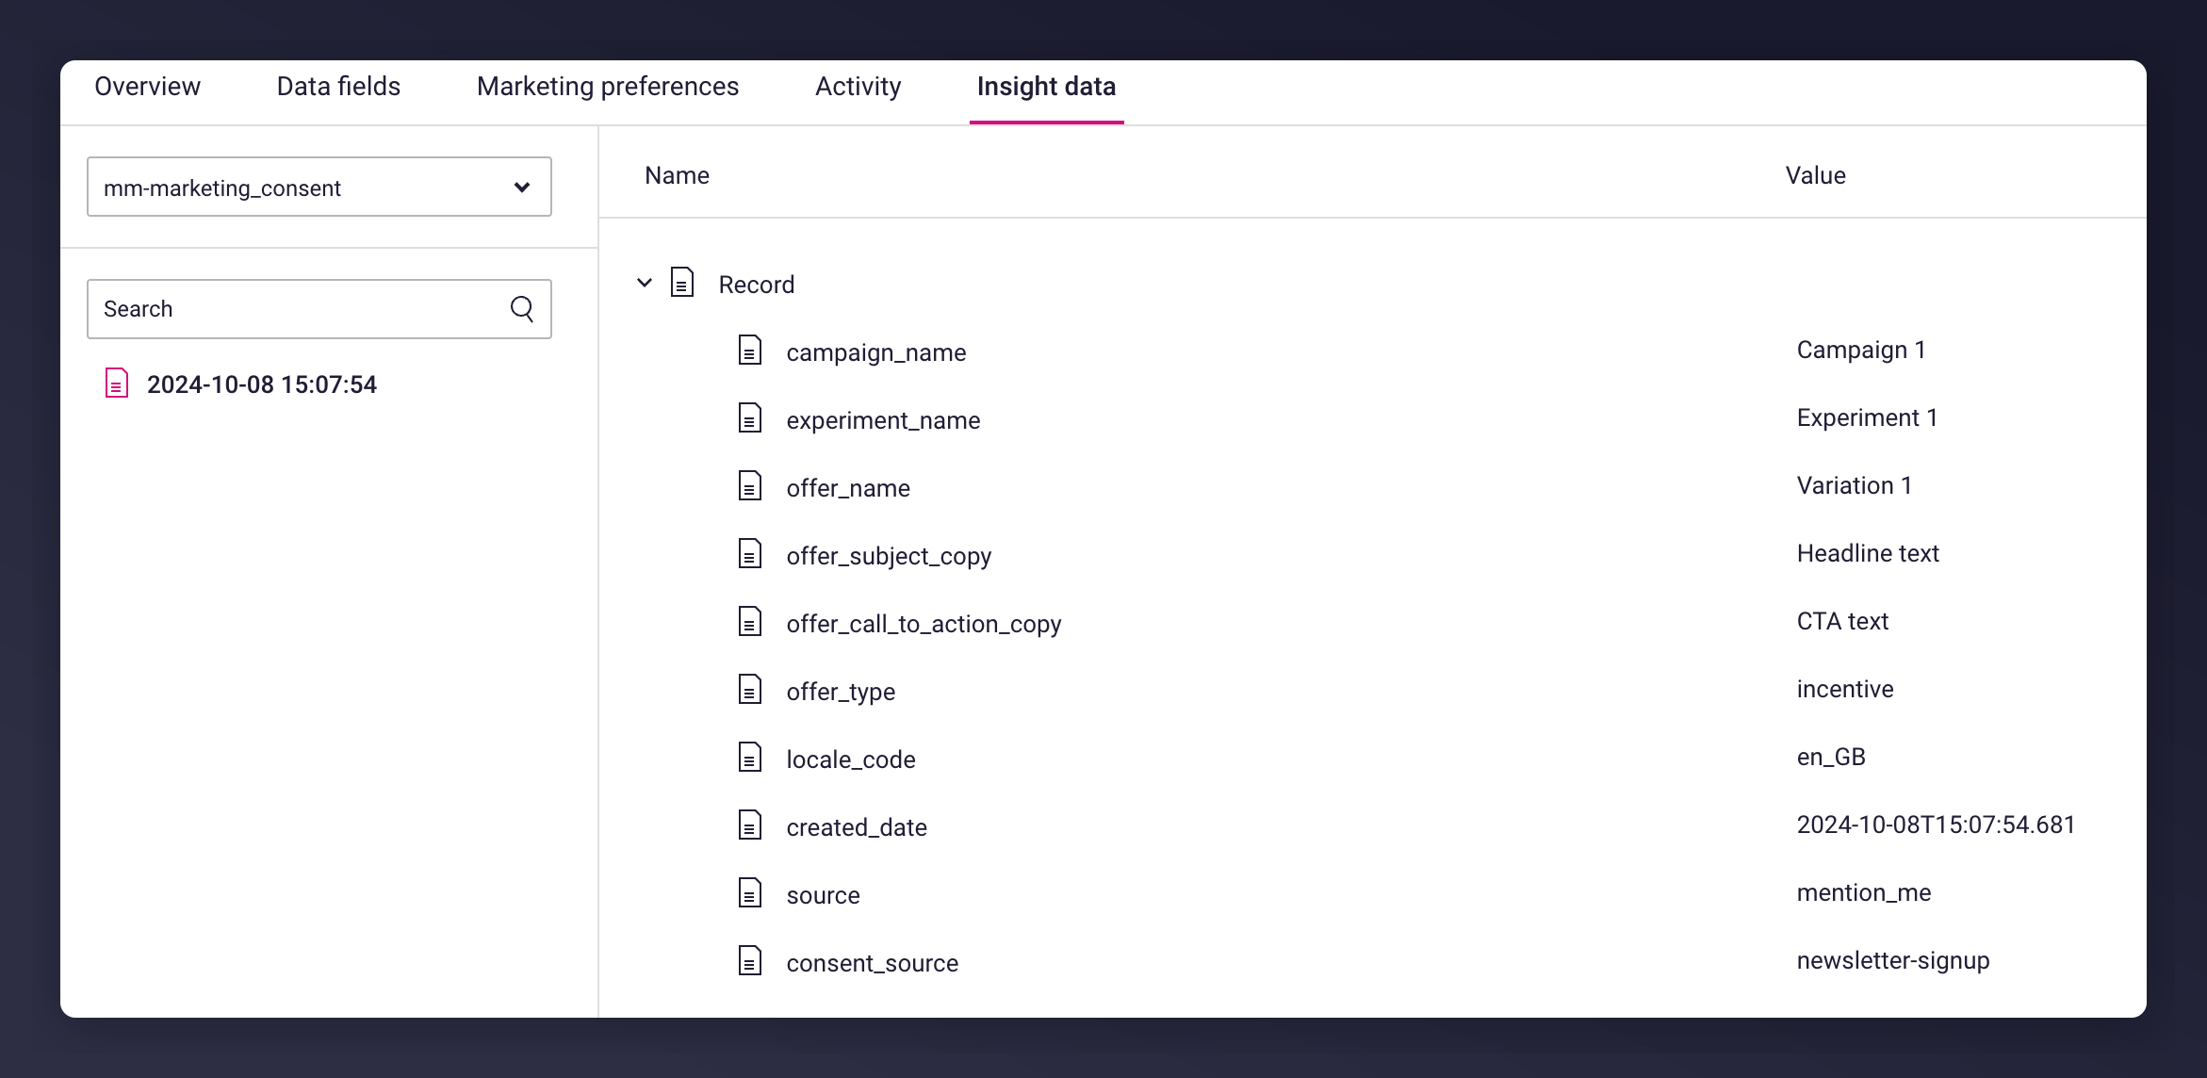Click the Record document icon
The image size is (2207, 1078).
(682, 283)
